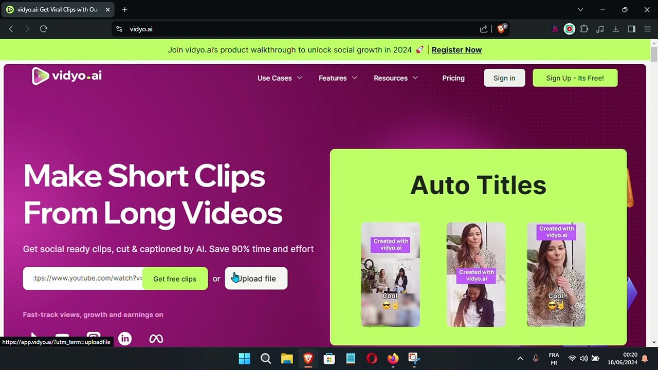
Task: Open a new tab with plus icon
Action: click(124, 10)
